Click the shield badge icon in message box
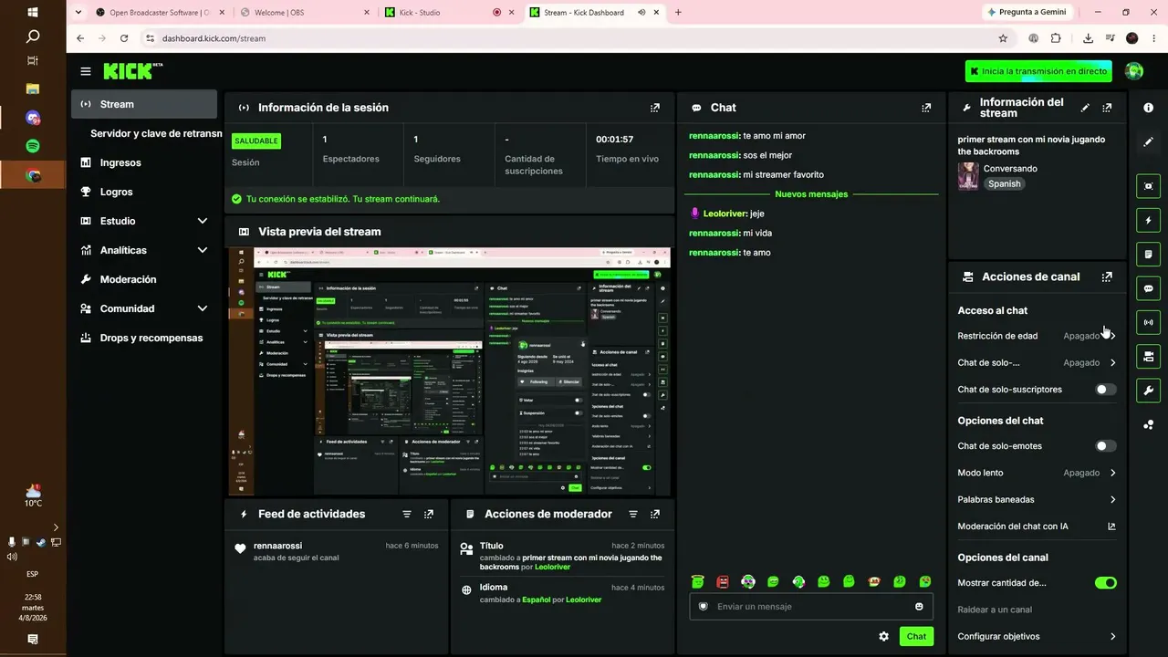 703,607
